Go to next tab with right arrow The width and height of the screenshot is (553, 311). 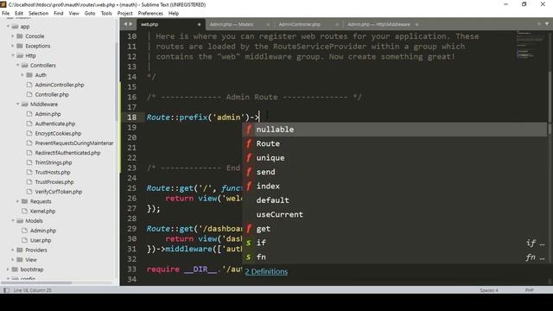pos(130,24)
